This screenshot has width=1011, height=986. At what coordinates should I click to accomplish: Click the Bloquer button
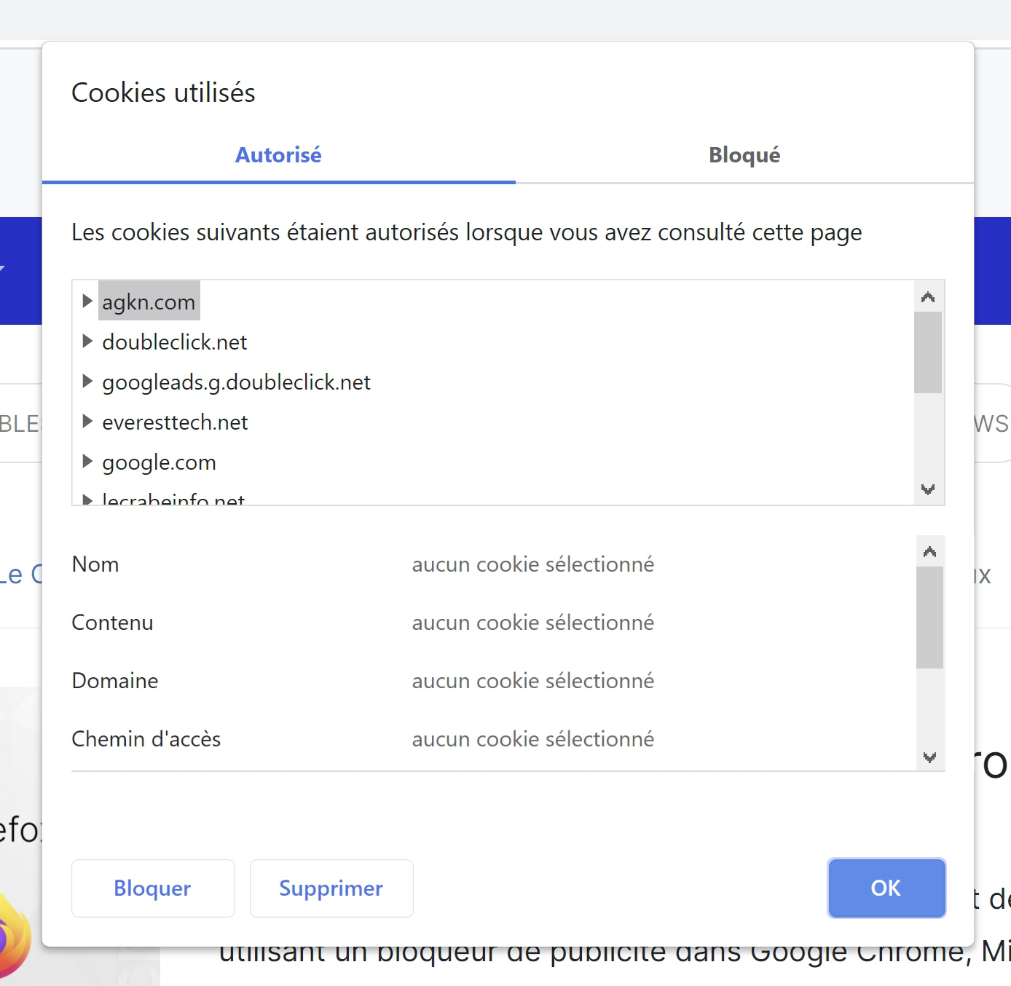coord(153,888)
